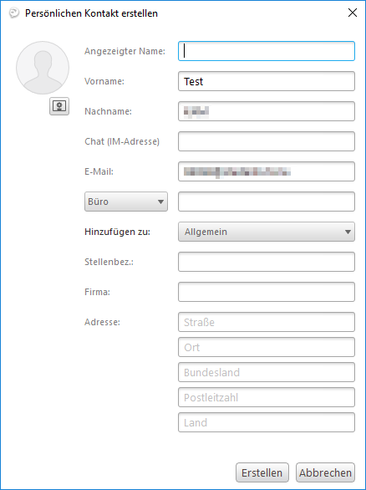
Task: Select the Postleitzahl field
Action: [267, 397]
